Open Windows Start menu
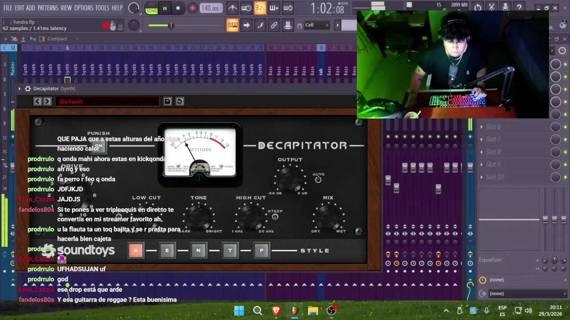This screenshot has width=570, height=320. pos(239,311)
